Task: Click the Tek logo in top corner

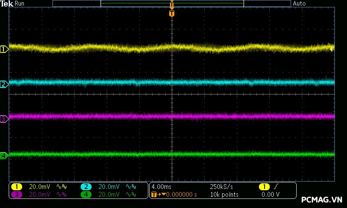Action: pos(7,3)
